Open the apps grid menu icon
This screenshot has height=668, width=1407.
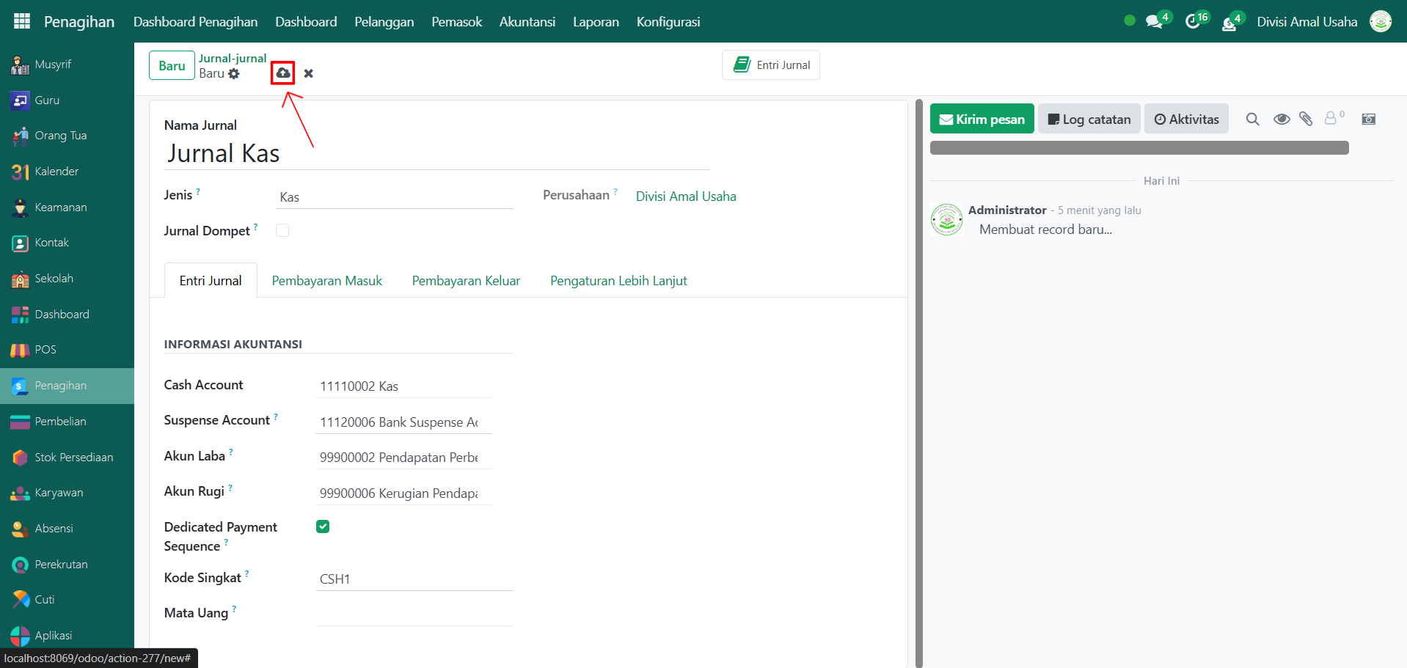point(22,21)
